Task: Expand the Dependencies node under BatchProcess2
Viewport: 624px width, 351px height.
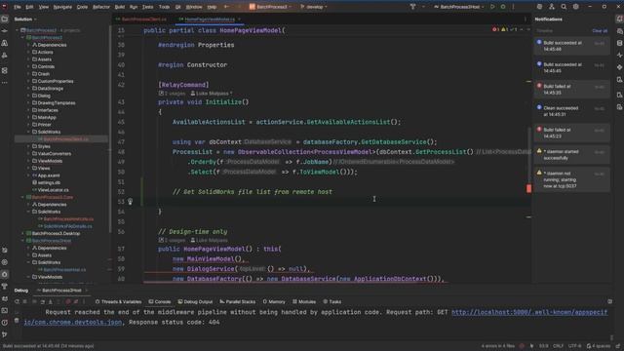Action: [x=28, y=45]
